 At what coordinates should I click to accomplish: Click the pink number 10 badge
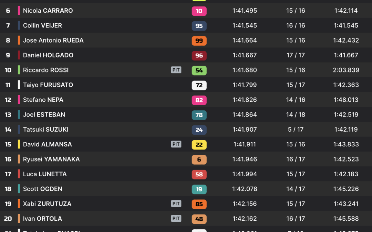pyautogui.click(x=199, y=11)
